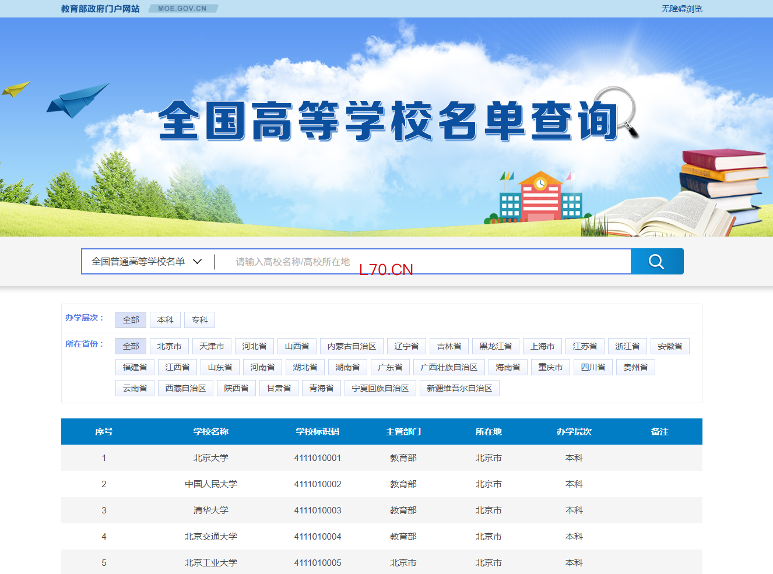The height and width of the screenshot is (574, 773).
Task: Filter schools by 青海省
Action: click(x=321, y=388)
